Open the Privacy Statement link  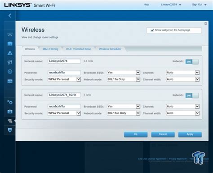178,159
